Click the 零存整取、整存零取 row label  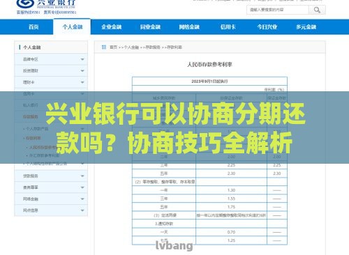click(x=165, y=182)
